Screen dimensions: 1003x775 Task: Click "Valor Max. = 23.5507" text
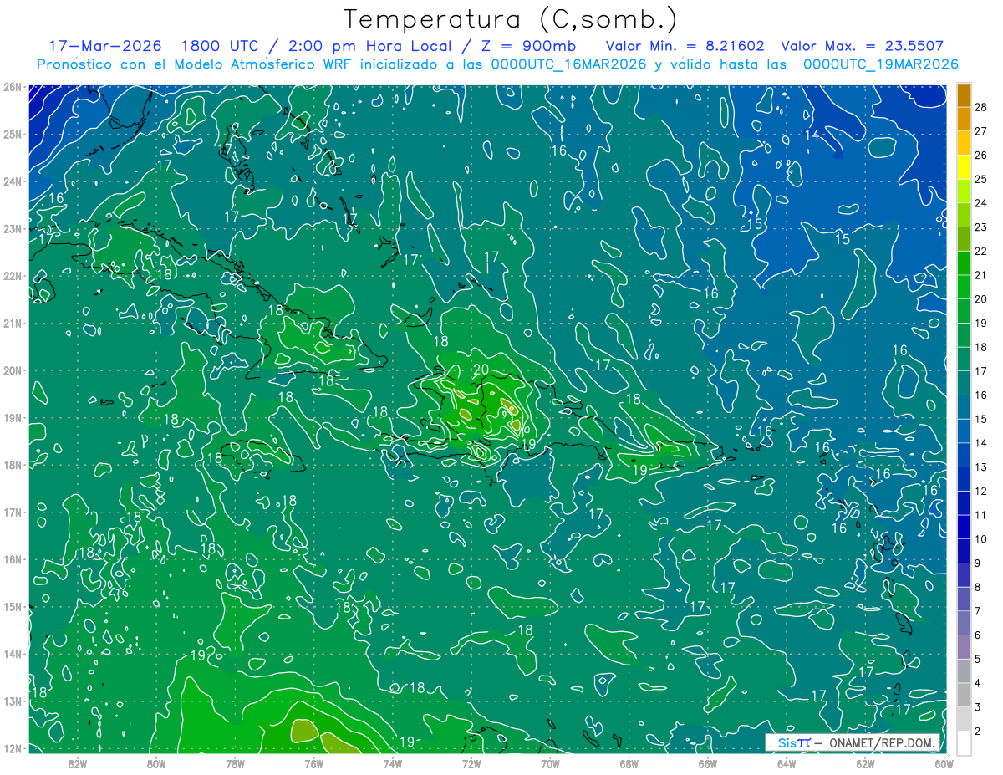coord(863,46)
